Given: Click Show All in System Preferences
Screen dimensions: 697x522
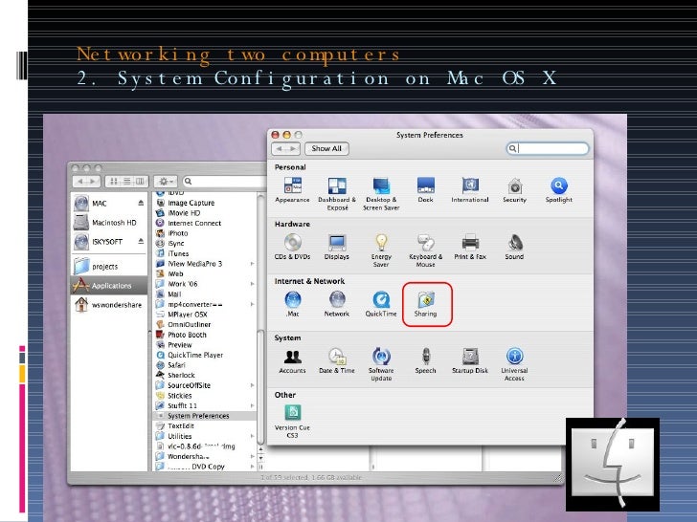Looking at the screenshot, I should point(326,149).
